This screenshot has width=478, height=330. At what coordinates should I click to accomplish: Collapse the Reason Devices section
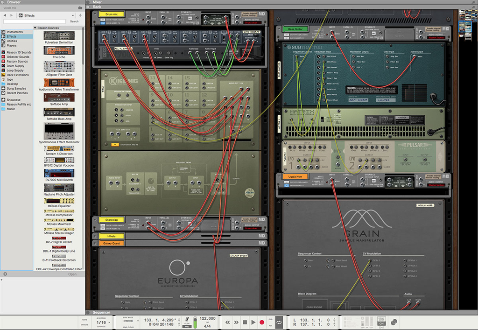tap(35, 28)
